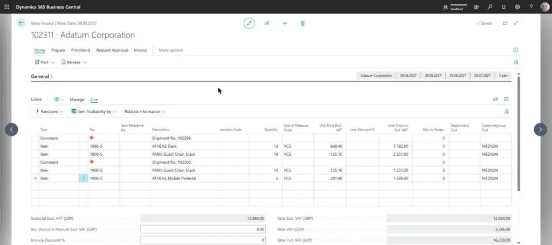Create new document with plus icon

pyautogui.click(x=285, y=23)
